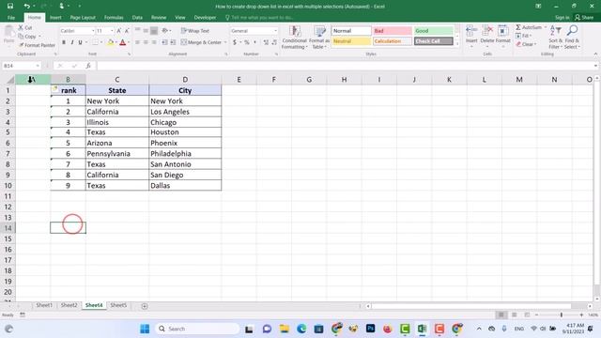Click the accounting dollar format icon
The width and height of the screenshot is (601, 338).
click(235, 42)
